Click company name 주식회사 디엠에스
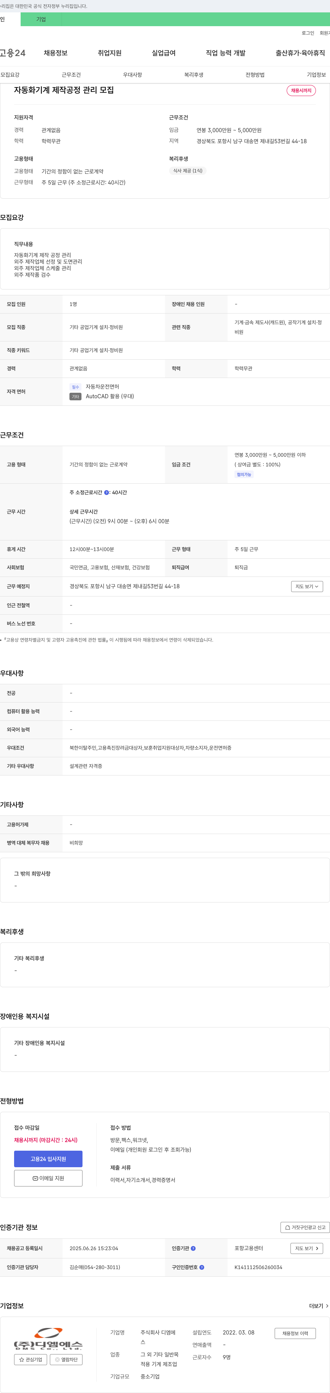This screenshot has height=1393, width=330. (x=158, y=1337)
